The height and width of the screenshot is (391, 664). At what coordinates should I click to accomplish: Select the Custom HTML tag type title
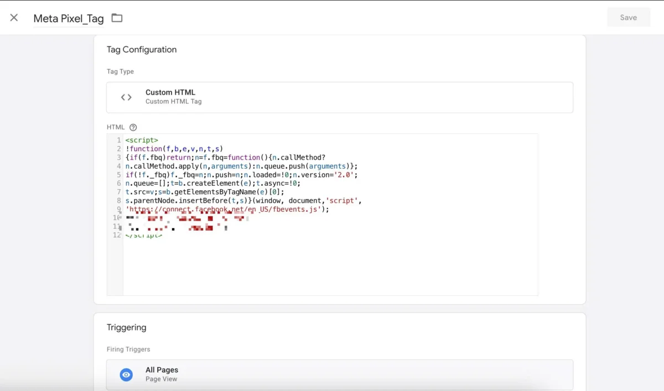tap(170, 92)
